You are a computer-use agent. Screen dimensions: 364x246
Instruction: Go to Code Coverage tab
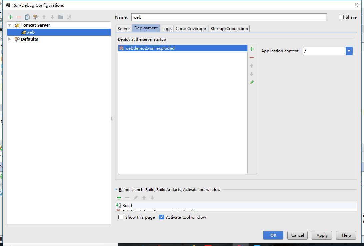point(191,29)
